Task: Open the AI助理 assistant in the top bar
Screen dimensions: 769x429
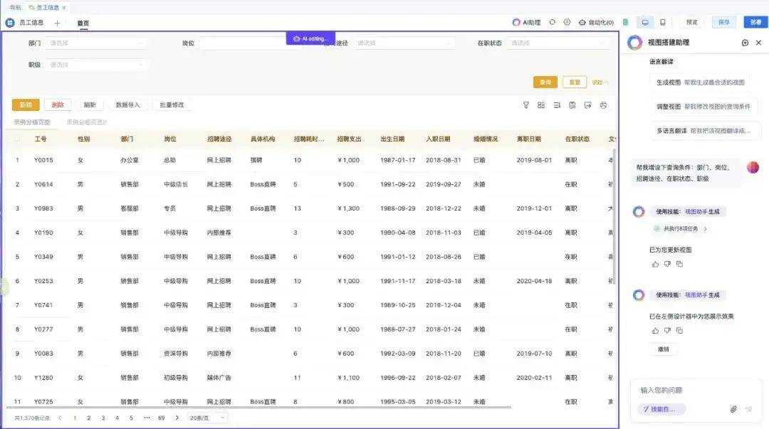Action: [528, 22]
